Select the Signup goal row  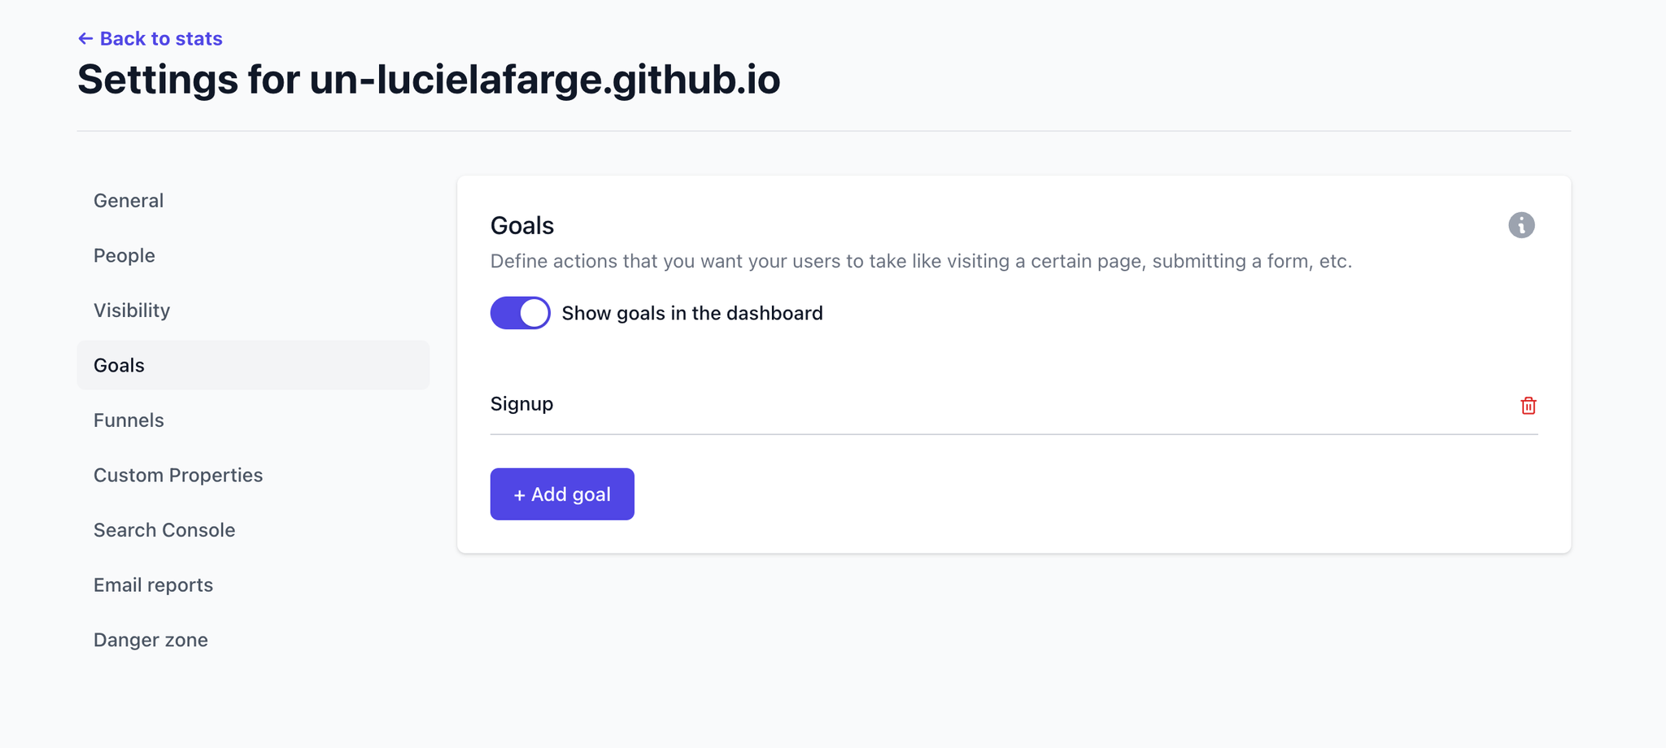[1014, 404]
